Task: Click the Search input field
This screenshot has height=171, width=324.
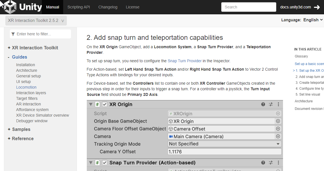Action: [248, 7]
